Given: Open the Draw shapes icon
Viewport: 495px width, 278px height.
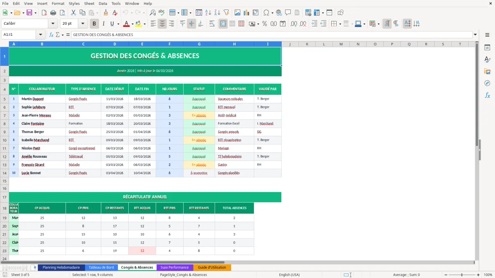Looking at the screenshot, I should pos(340,13).
